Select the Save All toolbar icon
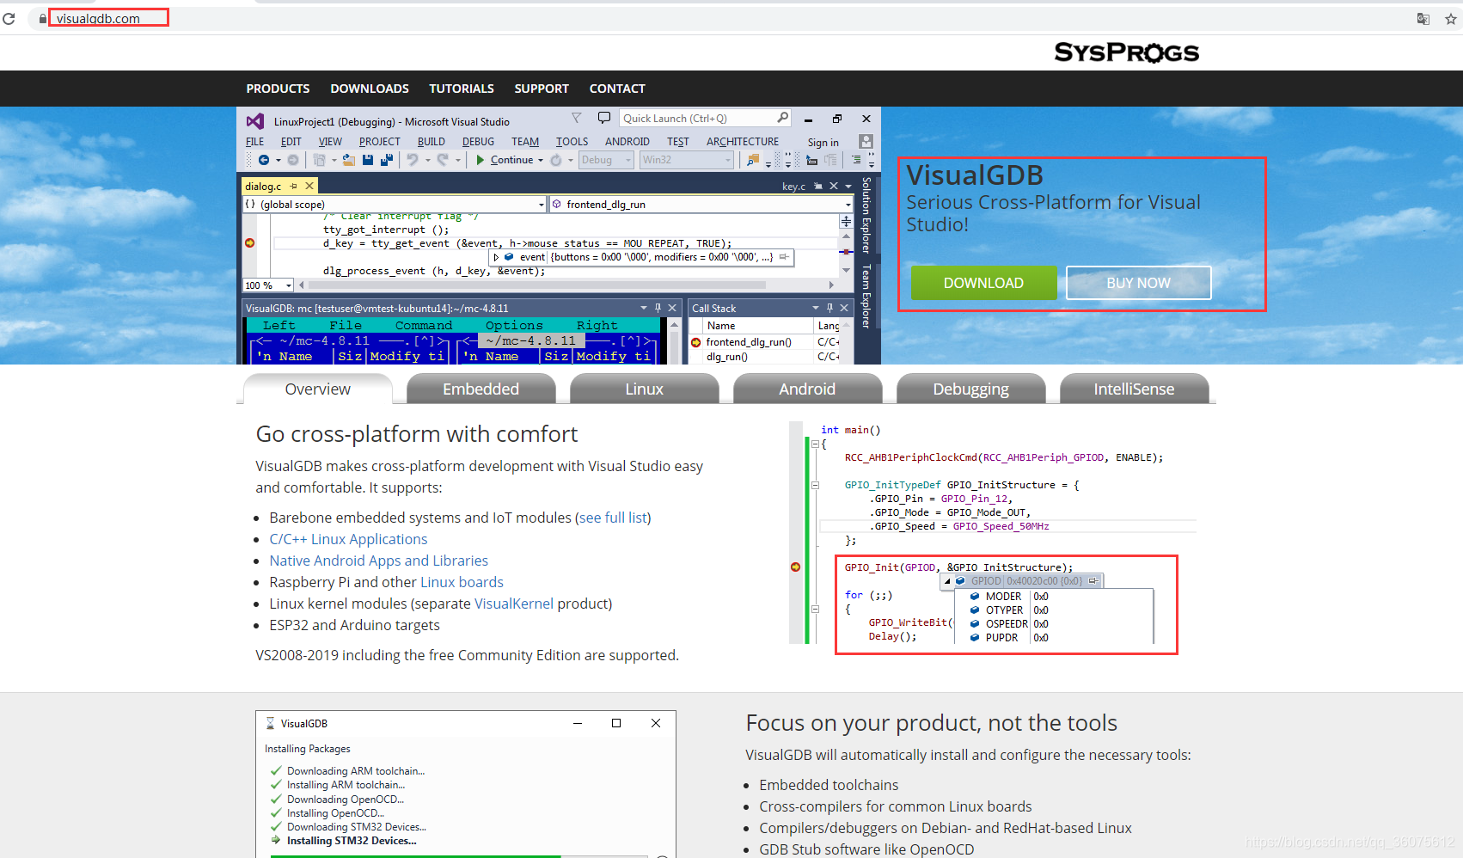1463x858 pixels. tap(387, 160)
